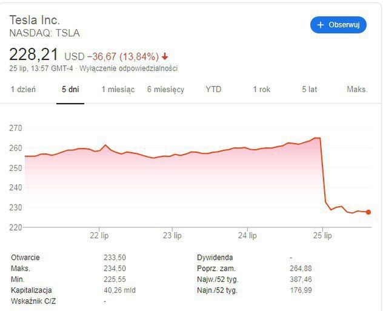The width and height of the screenshot is (383, 311).
Task: Open the Maks. range tab
Action: point(357,89)
